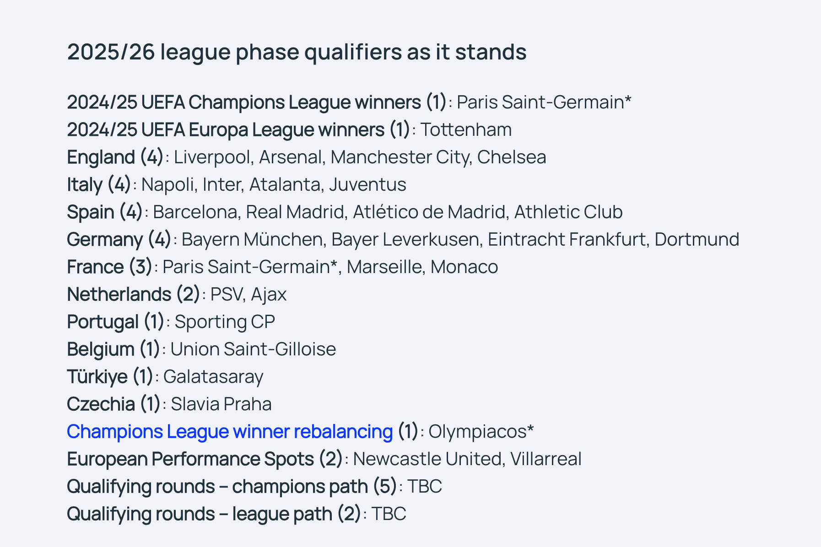Click the Italy (4) label
Screen dimensions: 821x547
point(99,185)
